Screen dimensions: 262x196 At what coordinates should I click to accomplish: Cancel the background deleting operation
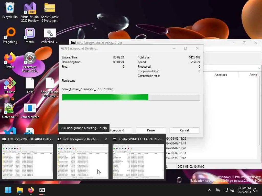coord(184,130)
